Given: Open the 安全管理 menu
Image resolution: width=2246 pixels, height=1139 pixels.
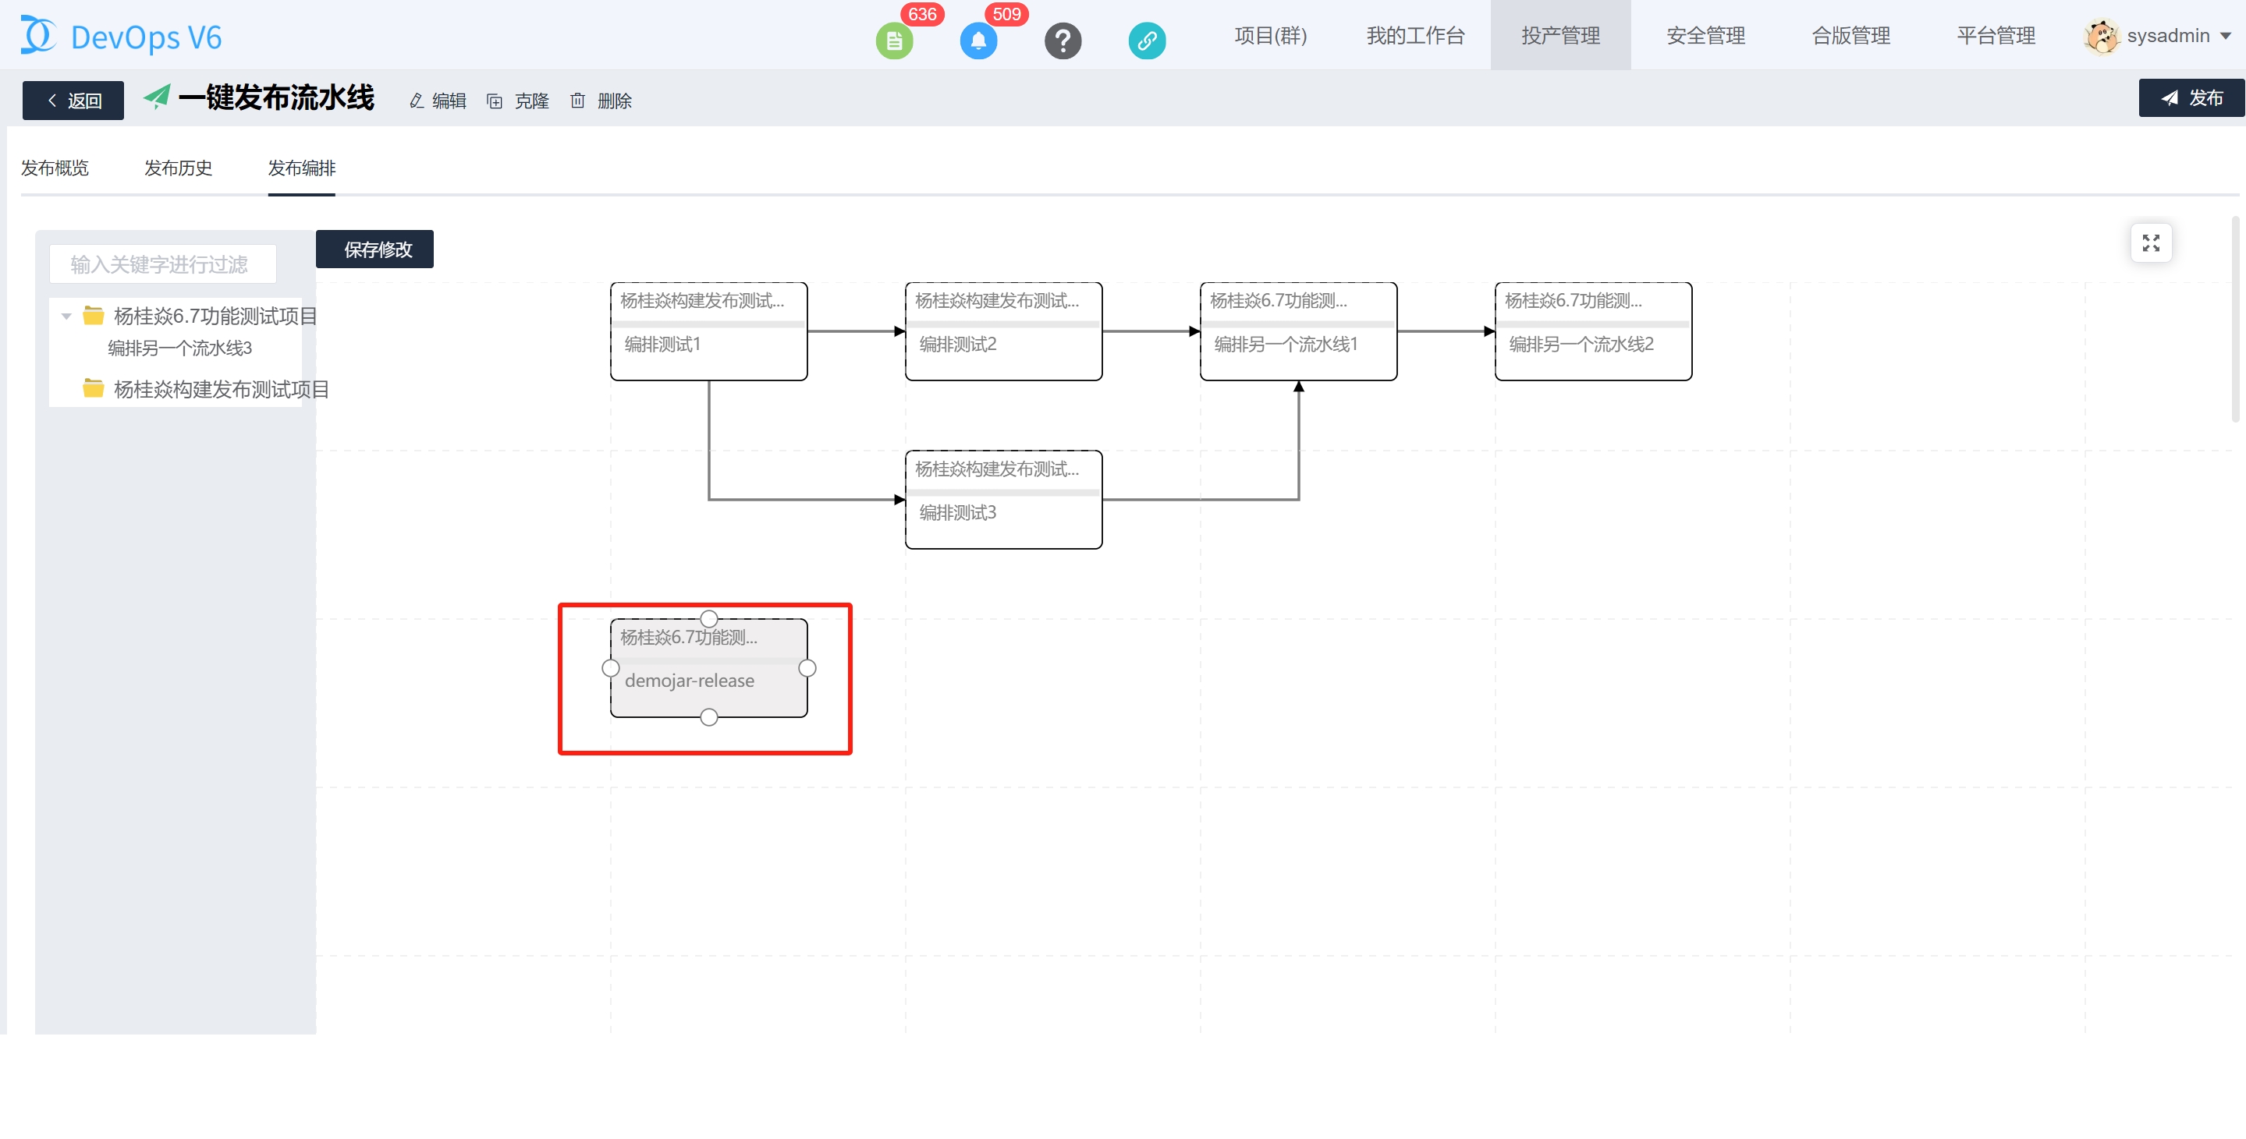Looking at the screenshot, I should (x=1705, y=36).
